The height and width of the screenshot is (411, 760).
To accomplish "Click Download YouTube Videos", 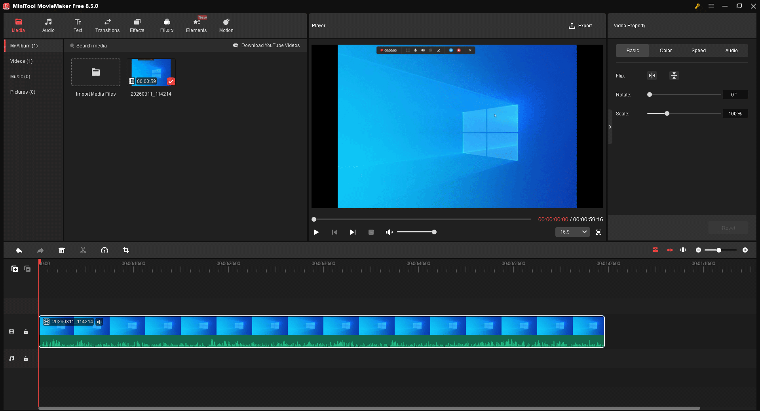I will (x=266, y=45).
